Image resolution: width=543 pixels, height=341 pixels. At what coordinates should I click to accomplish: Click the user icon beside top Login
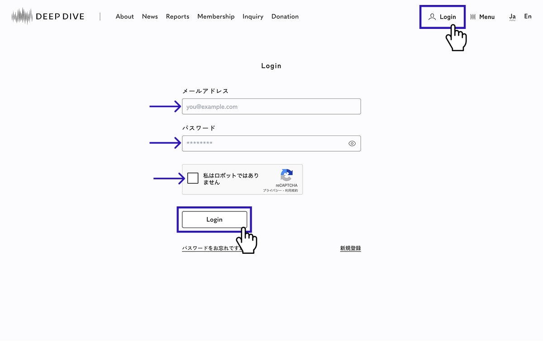(432, 17)
